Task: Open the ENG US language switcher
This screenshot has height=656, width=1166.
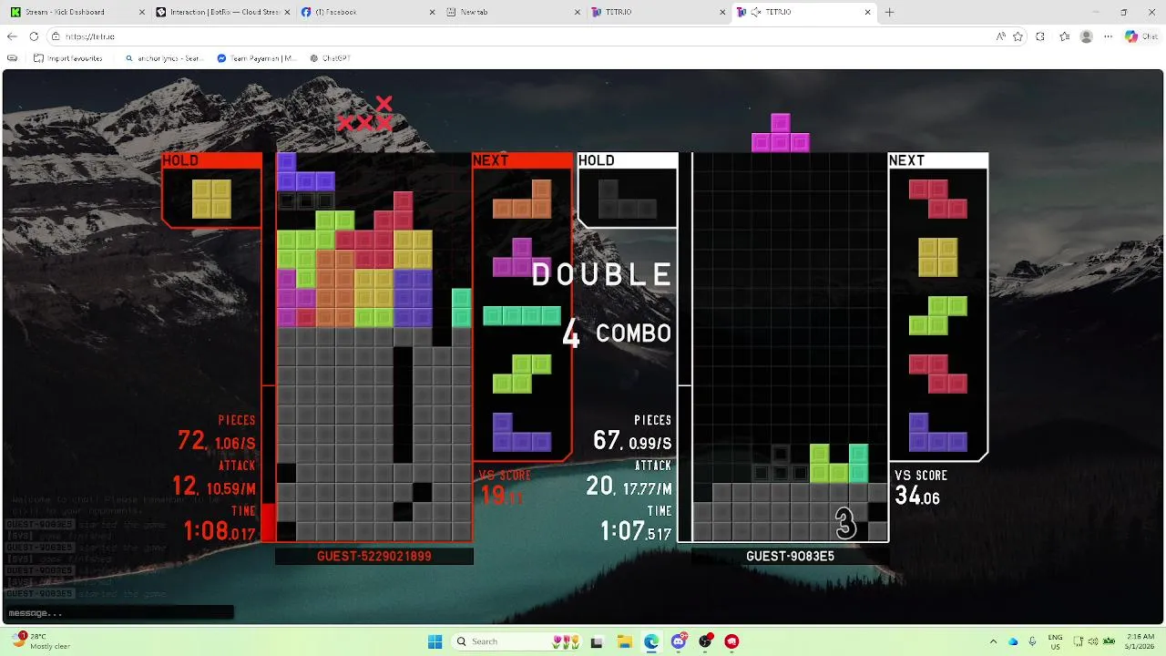Action: point(1055,641)
